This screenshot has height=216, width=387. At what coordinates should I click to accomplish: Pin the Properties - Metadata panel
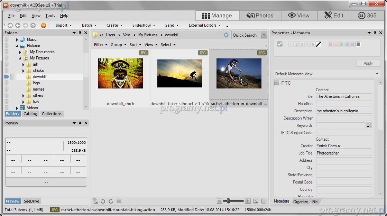click(x=375, y=33)
